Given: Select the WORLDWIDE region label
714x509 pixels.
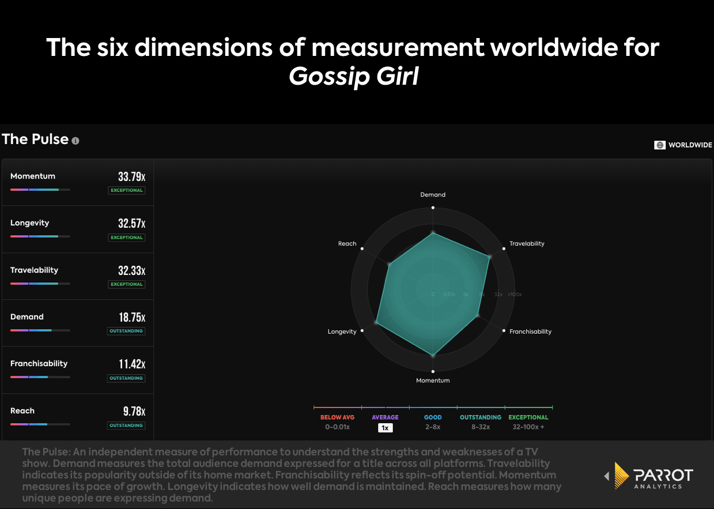Looking at the screenshot, I should (690, 145).
